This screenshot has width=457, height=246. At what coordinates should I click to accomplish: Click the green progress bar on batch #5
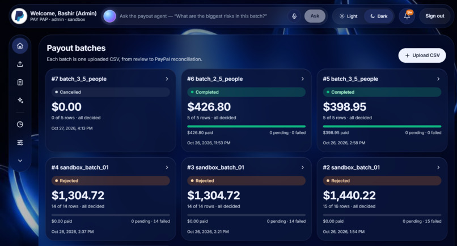click(x=382, y=127)
